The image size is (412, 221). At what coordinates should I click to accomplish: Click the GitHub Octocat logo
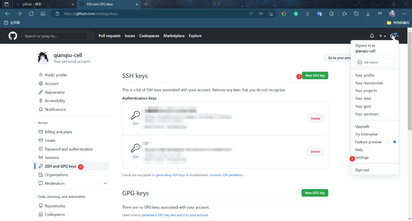click(13, 36)
